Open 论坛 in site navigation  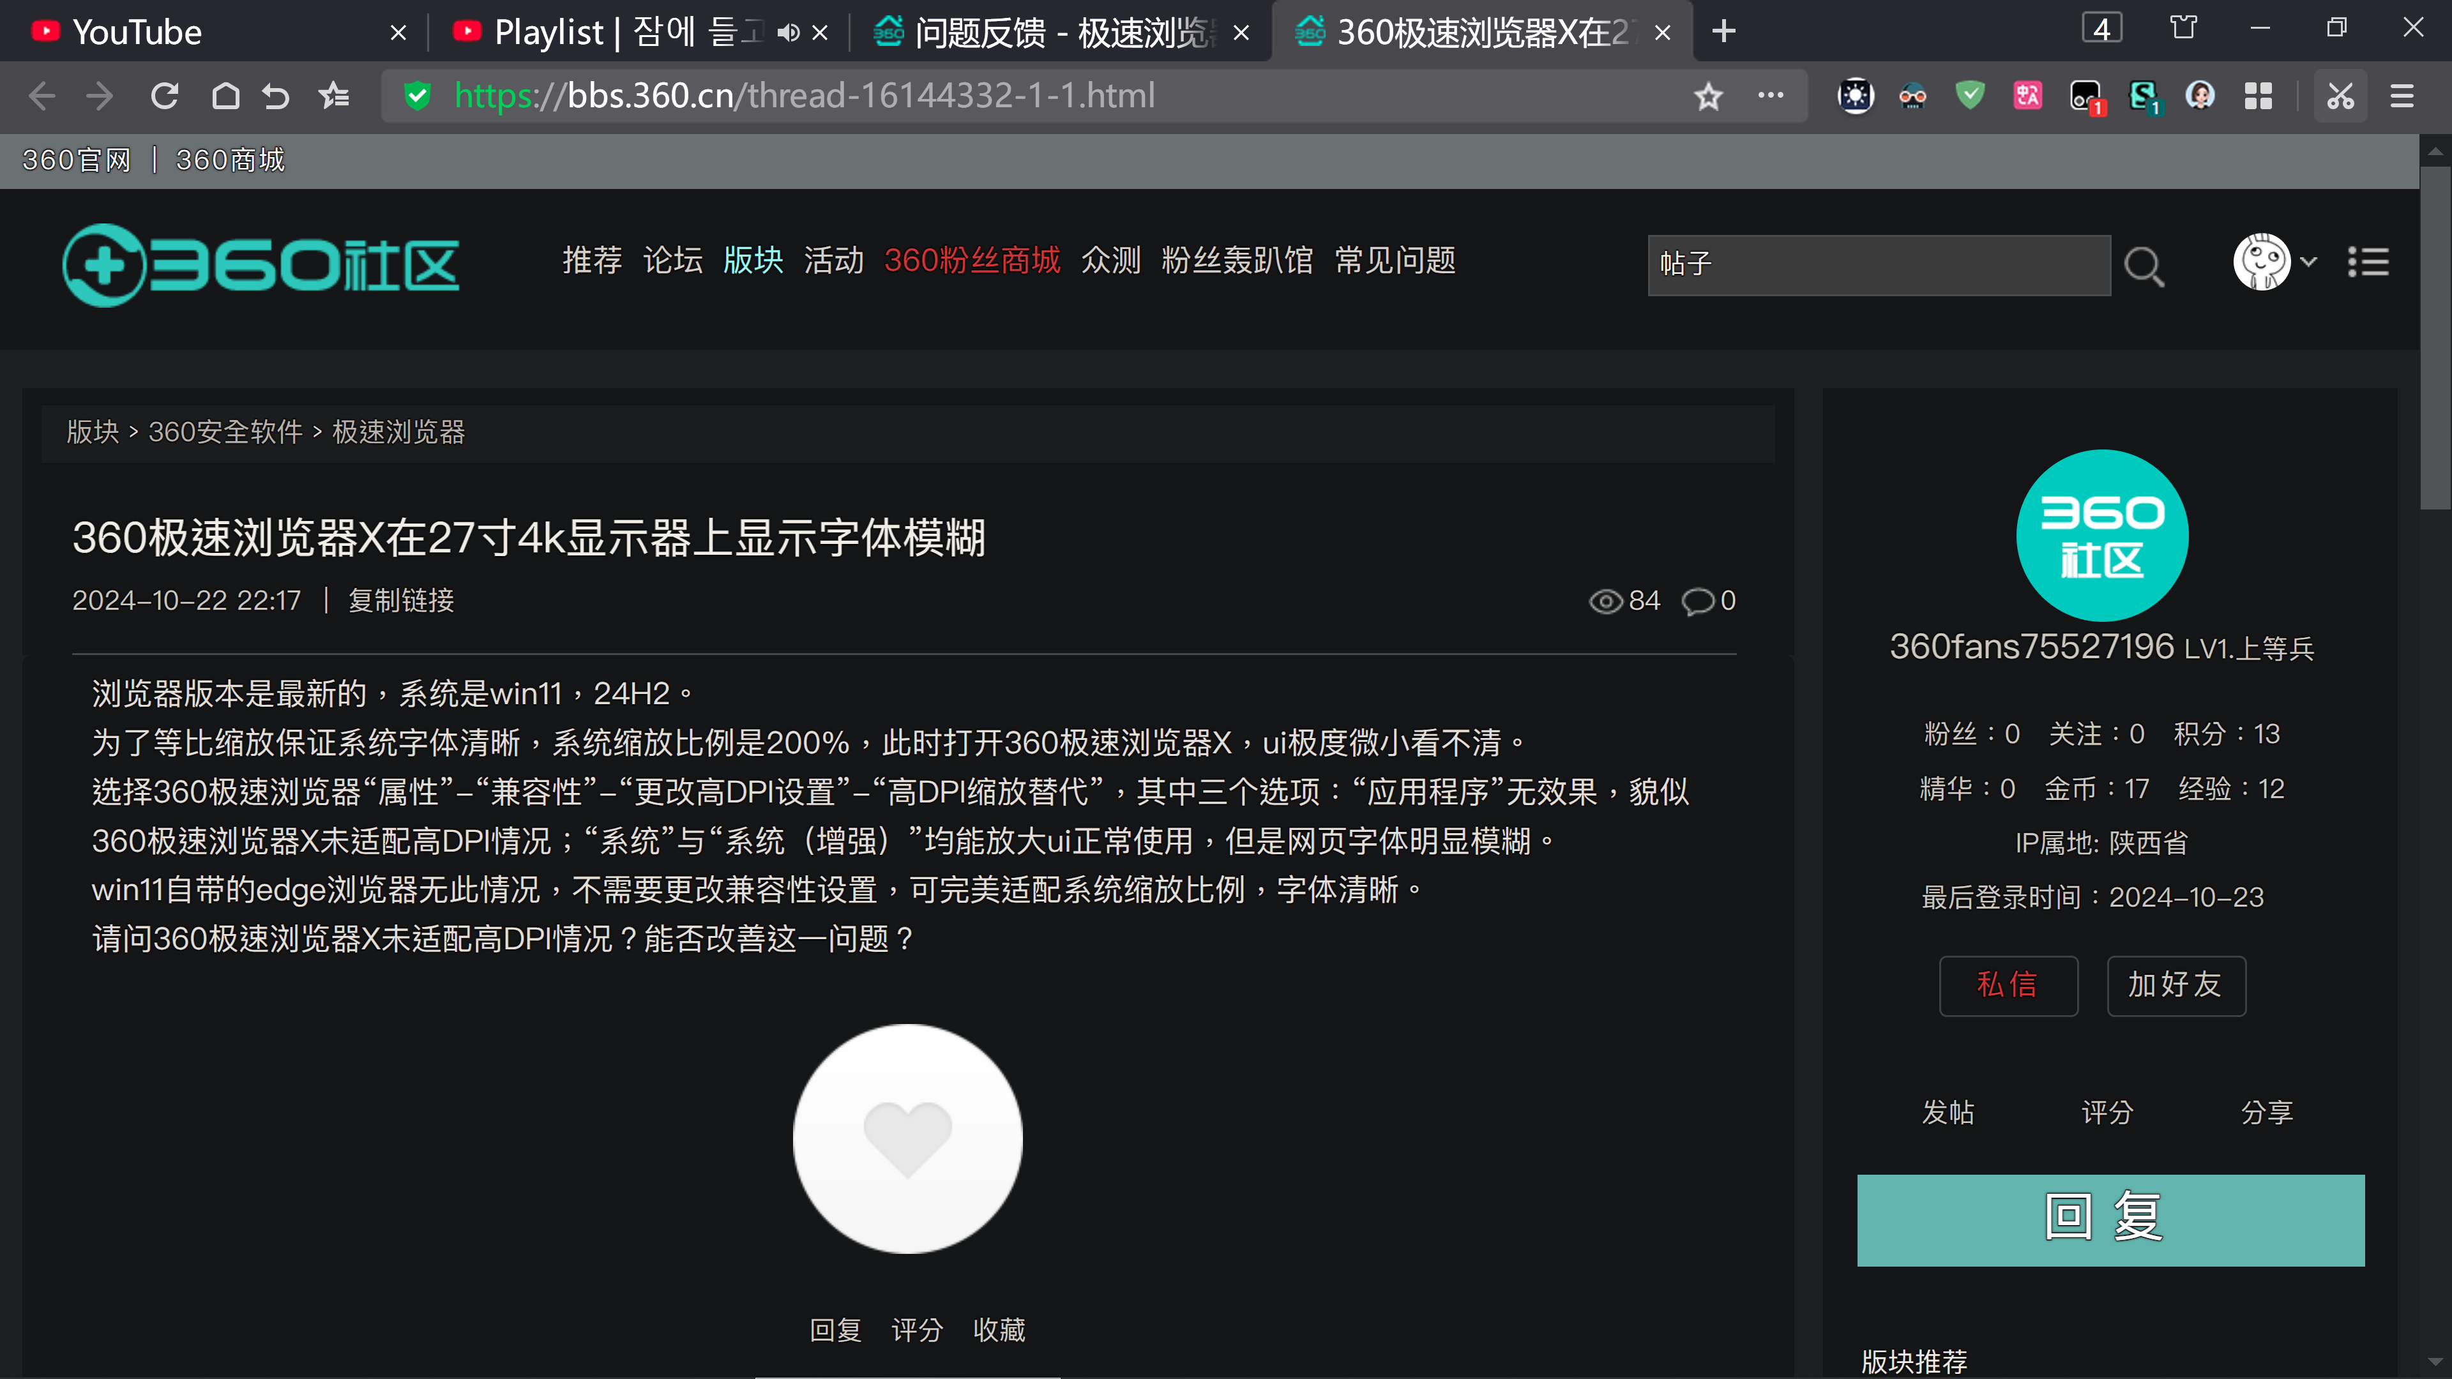click(x=673, y=260)
